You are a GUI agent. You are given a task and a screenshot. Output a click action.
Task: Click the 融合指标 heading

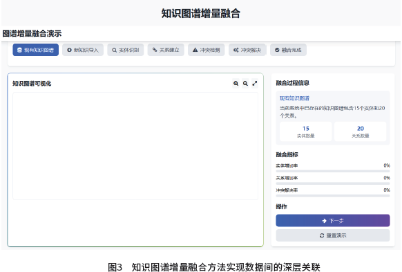tap(287, 154)
